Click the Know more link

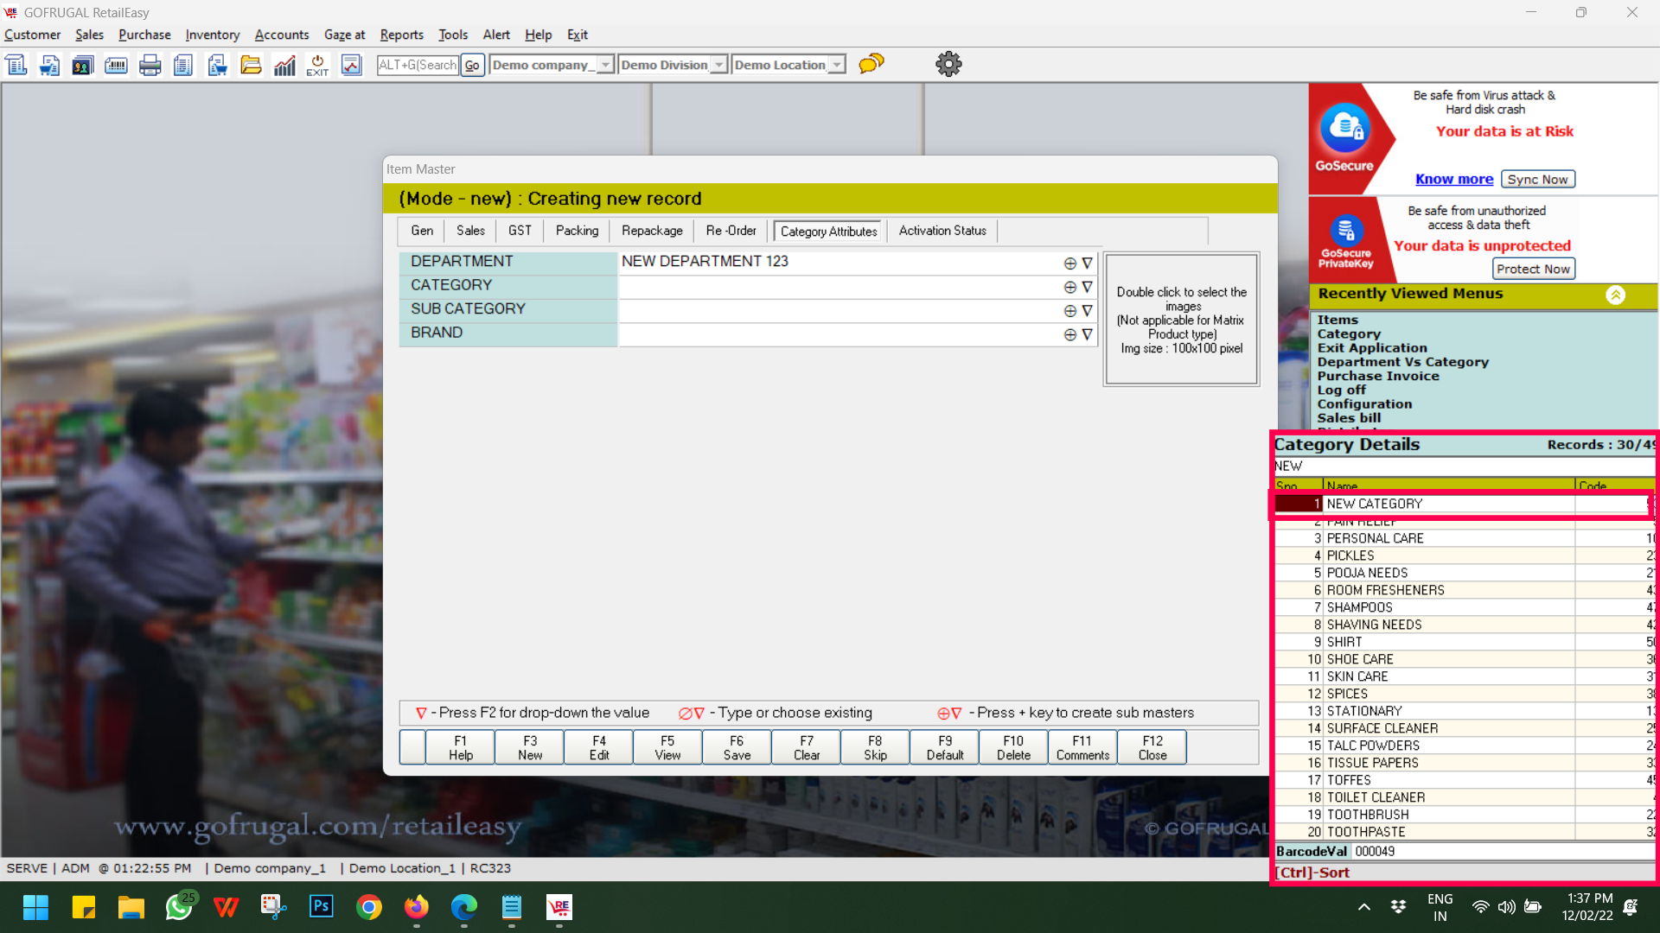pyautogui.click(x=1453, y=179)
